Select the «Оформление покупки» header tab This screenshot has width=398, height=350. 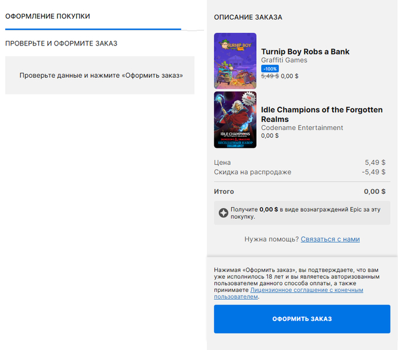(x=48, y=16)
